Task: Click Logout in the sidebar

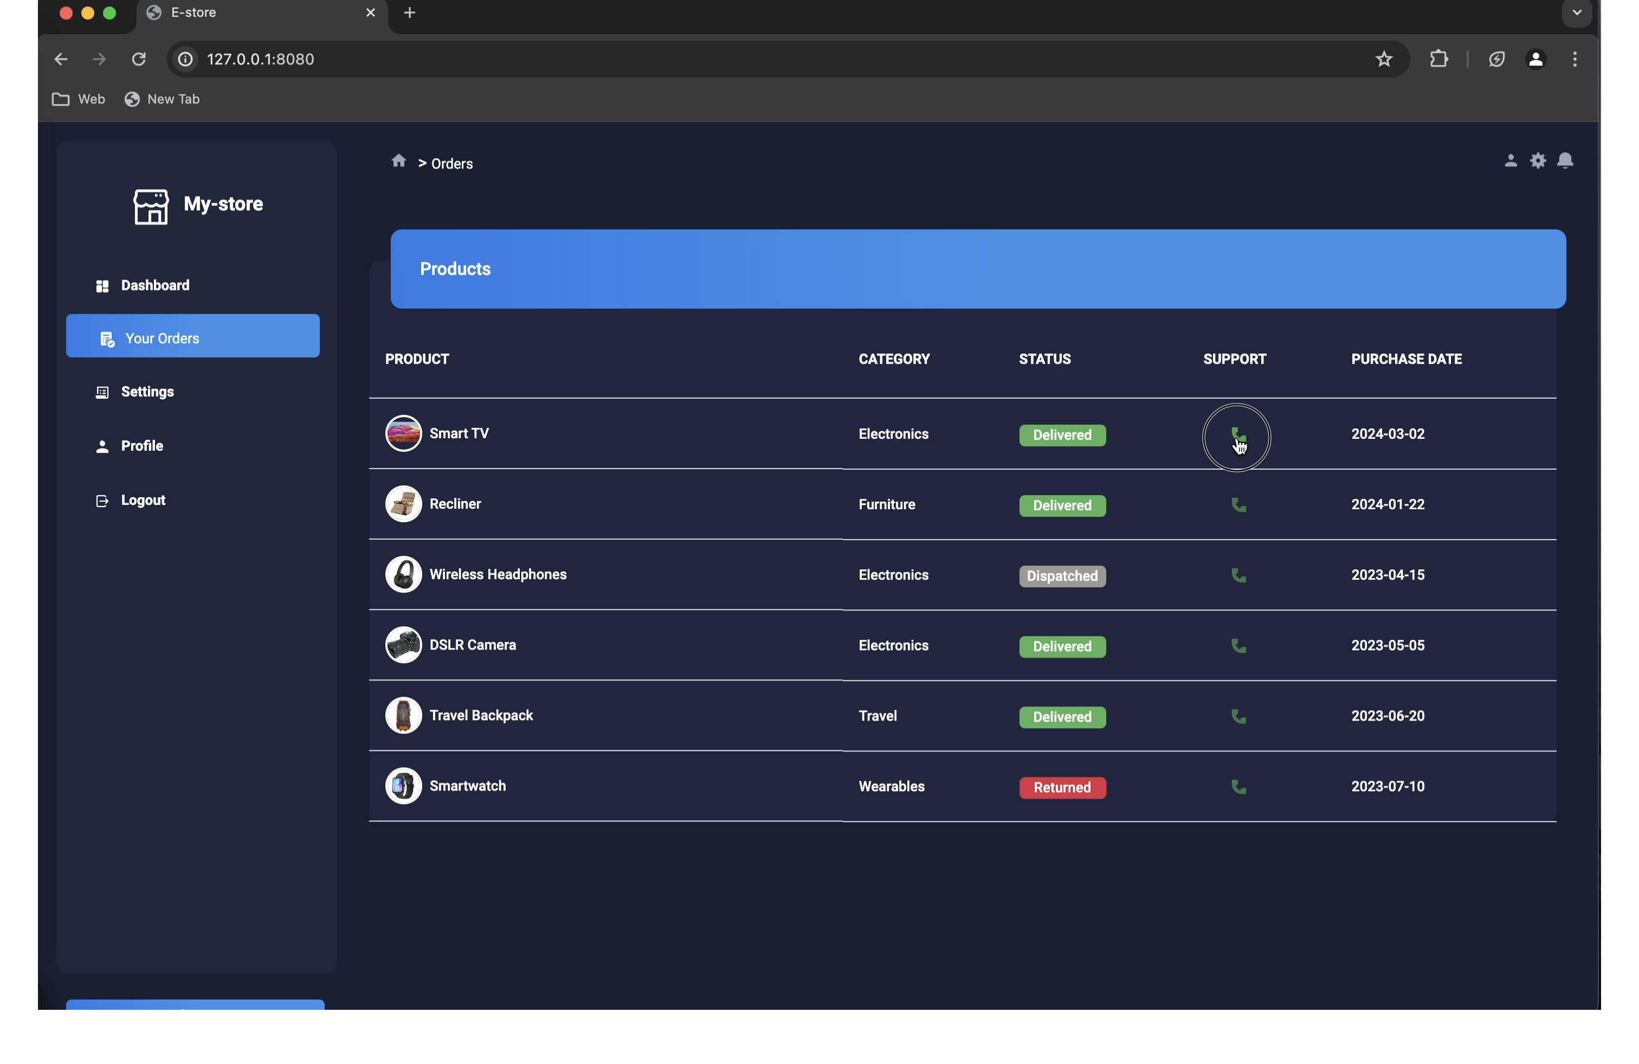Action: pos(143,501)
